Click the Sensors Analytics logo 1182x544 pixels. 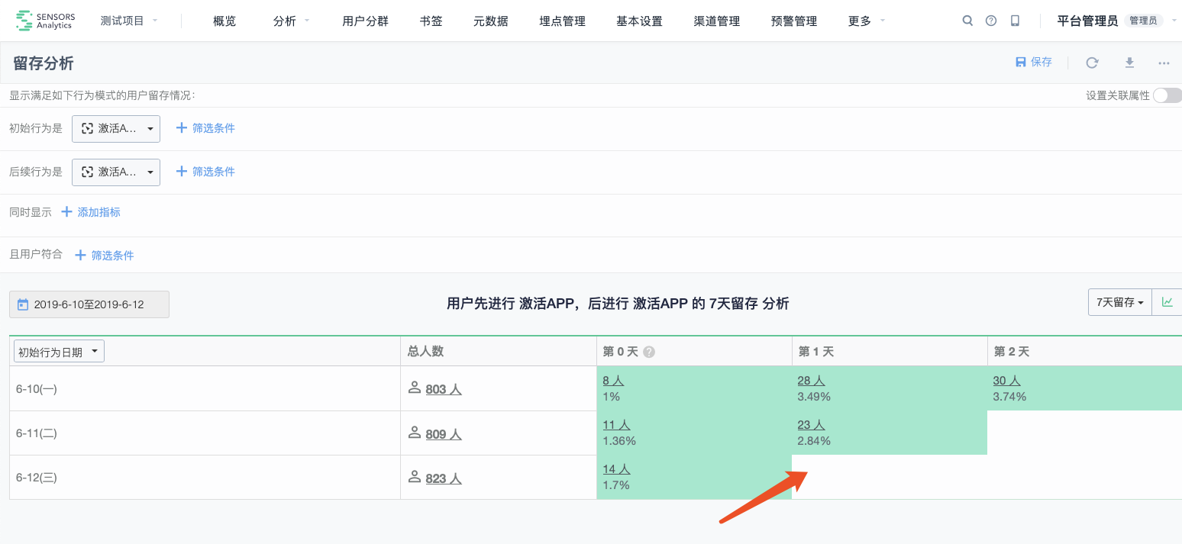pyautogui.click(x=45, y=21)
